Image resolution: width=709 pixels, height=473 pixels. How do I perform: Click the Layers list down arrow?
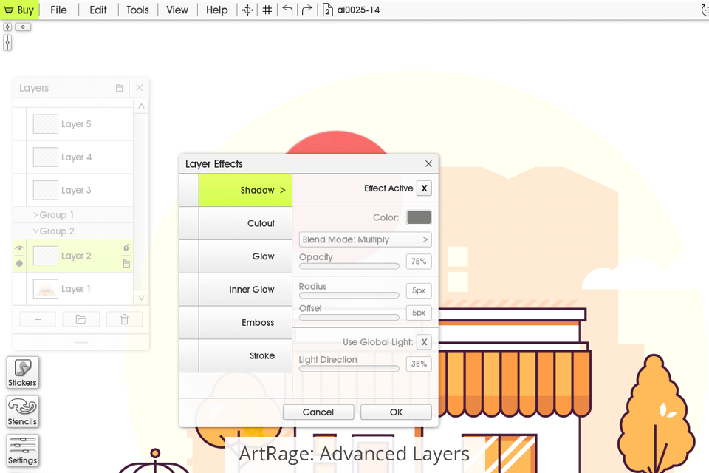pyautogui.click(x=141, y=298)
